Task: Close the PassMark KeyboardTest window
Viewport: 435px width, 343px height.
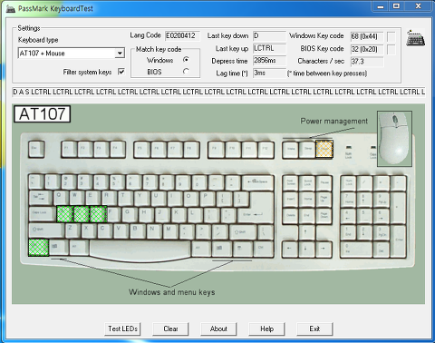Action: [418, 6]
